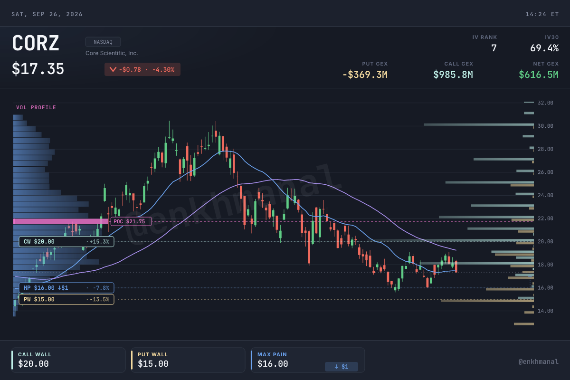Image resolution: width=570 pixels, height=380 pixels.
Task: Click the +15.3% call wall distance
Action: coord(99,242)
